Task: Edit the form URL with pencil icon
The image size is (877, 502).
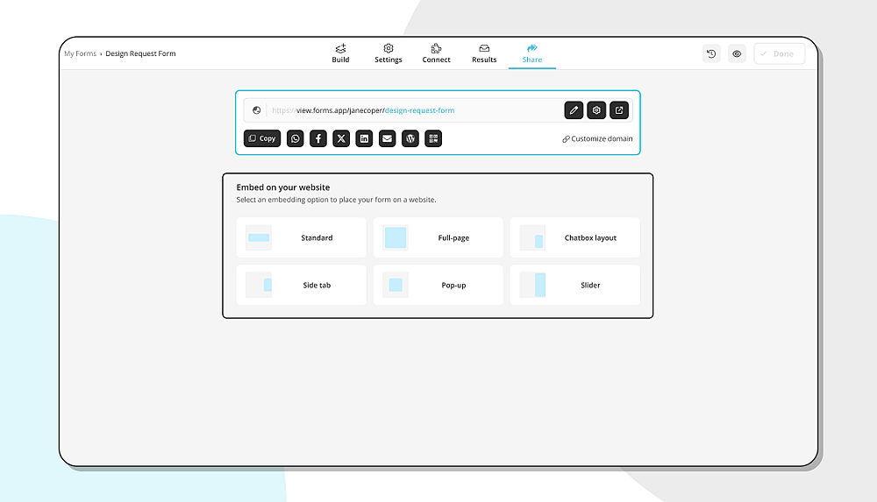Action: [x=574, y=110]
